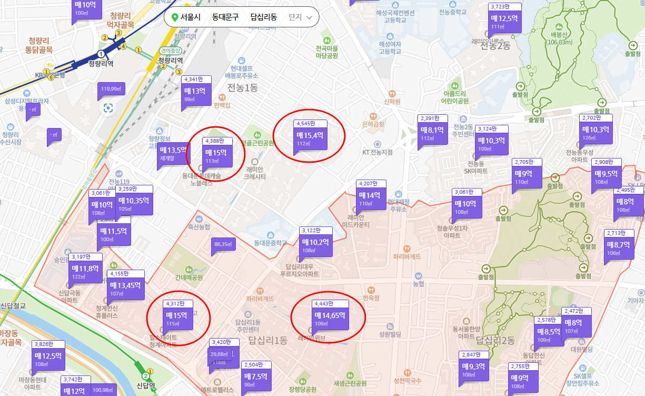This screenshot has width=645, height=396.
Task: Click the SK셀프 장안킹주유소 gas station icon
Action: pyautogui.click(x=583, y=368)
